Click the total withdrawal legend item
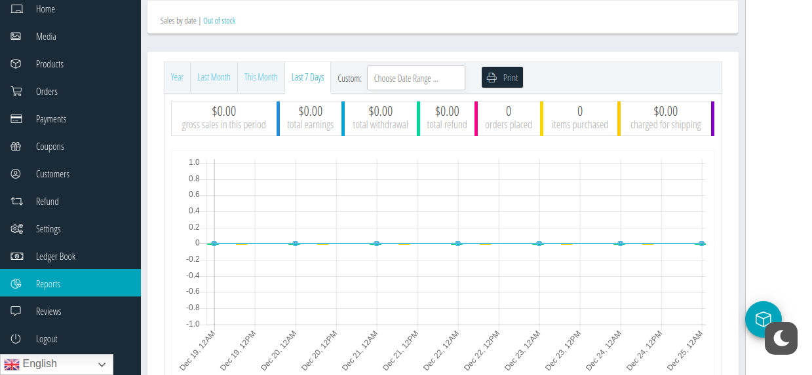 pyautogui.click(x=381, y=118)
